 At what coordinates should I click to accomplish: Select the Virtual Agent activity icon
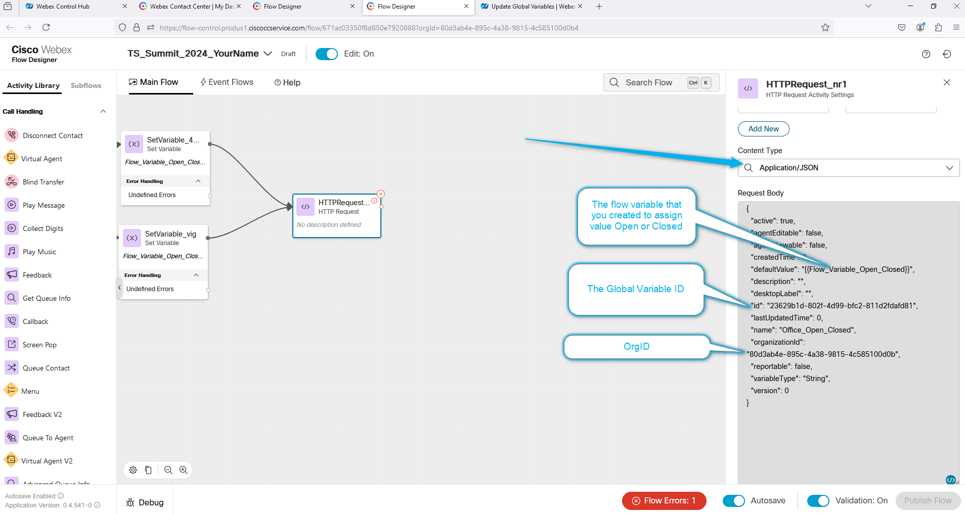click(11, 158)
